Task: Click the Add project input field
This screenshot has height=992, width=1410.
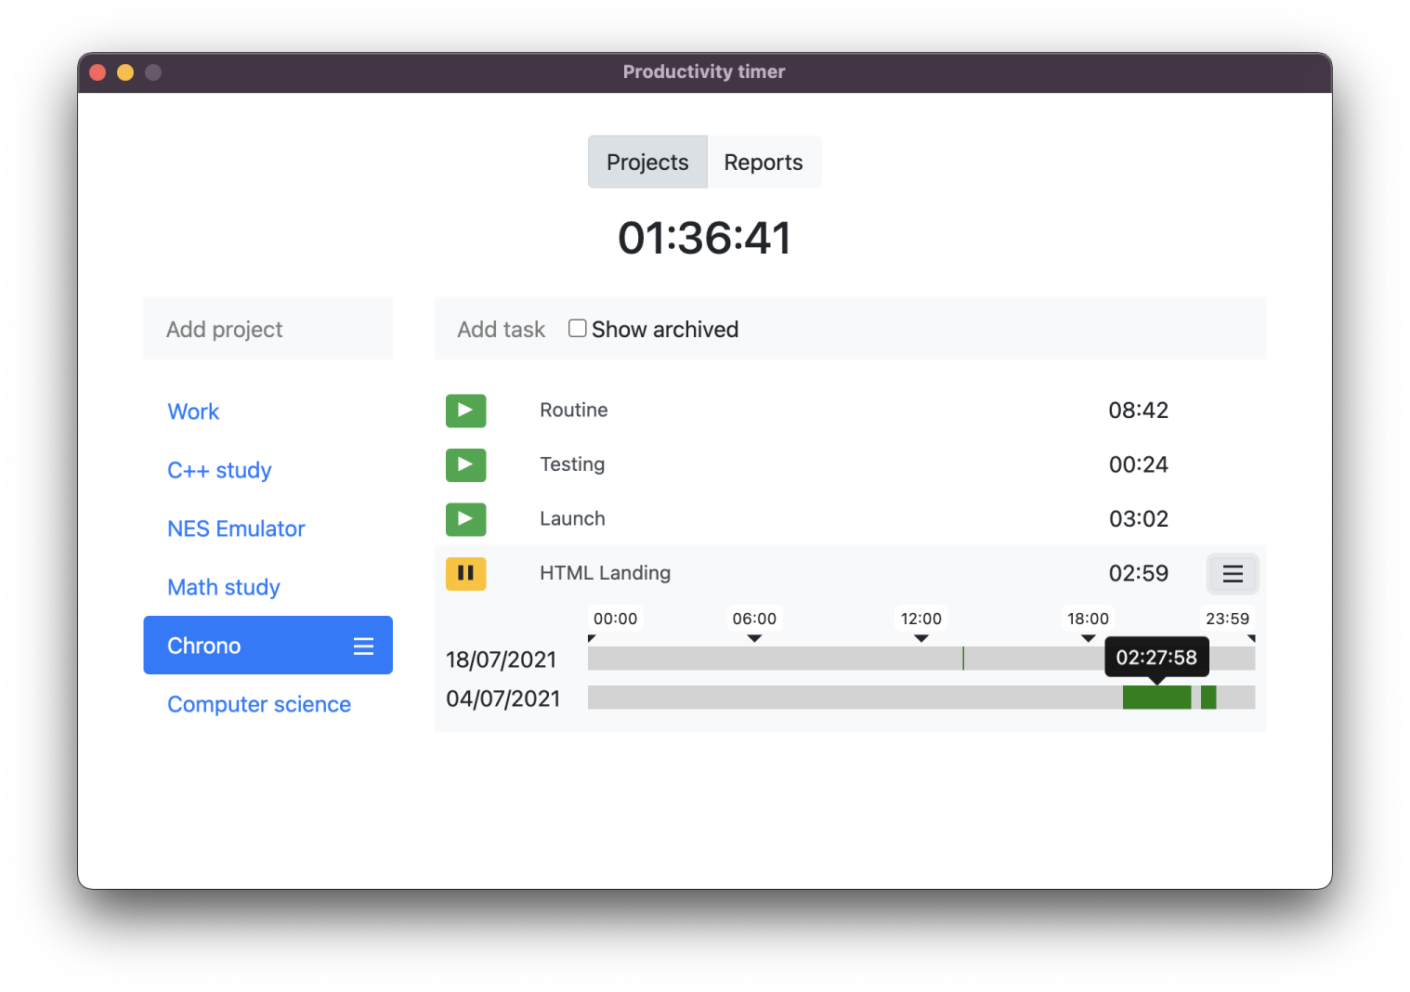Action: coord(268,330)
